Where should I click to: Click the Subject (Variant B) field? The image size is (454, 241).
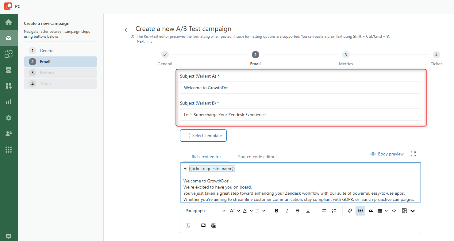300,115
